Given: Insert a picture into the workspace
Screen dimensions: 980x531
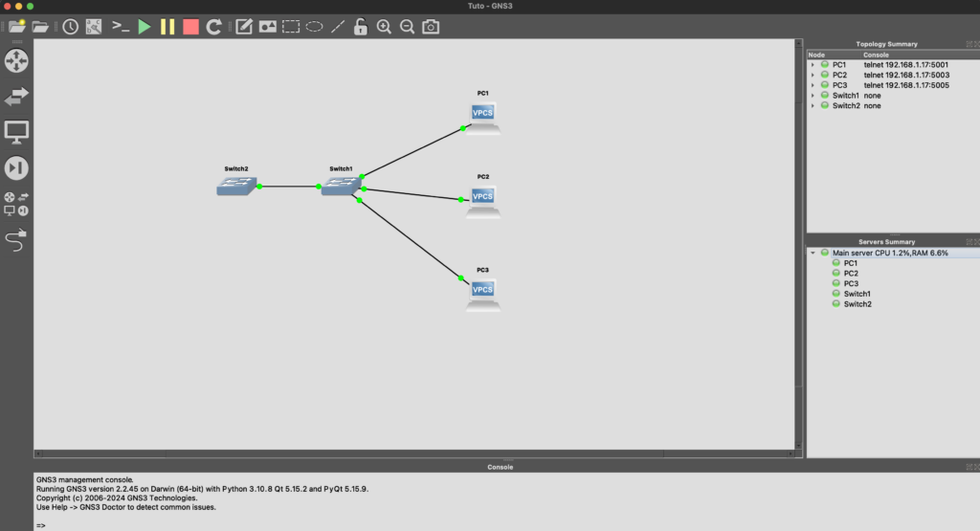Looking at the screenshot, I should 268,27.
